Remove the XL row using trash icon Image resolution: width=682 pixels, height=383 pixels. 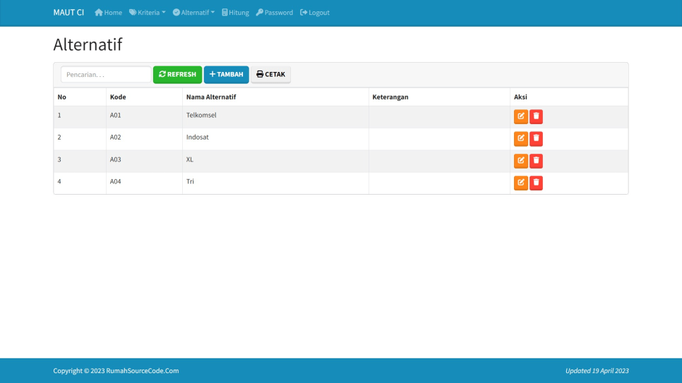pyautogui.click(x=536, y=161)
